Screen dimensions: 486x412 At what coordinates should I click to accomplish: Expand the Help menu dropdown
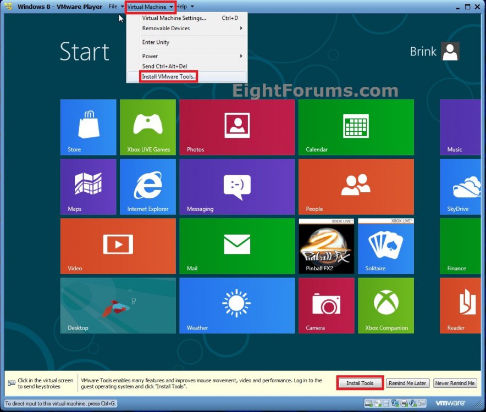pyautogui.click(x=184, y=7)
